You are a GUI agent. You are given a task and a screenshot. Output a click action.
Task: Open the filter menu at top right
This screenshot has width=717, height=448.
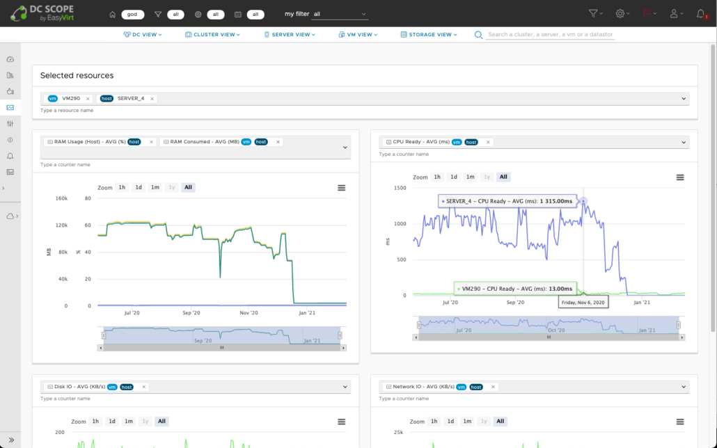click(x=595, y=14)
